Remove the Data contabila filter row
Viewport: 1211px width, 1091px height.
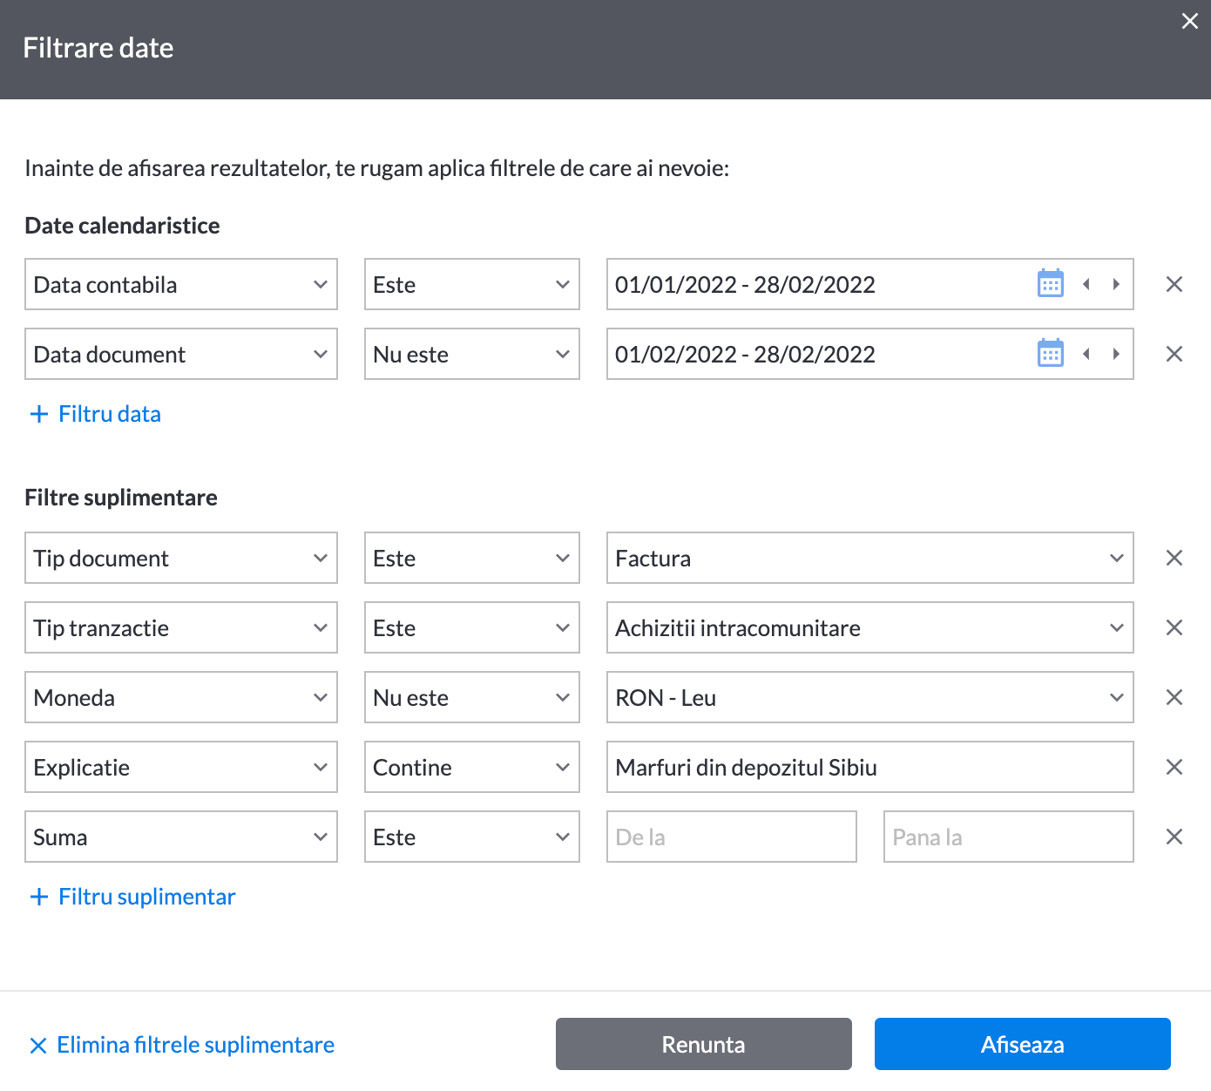pos(1174,284)
